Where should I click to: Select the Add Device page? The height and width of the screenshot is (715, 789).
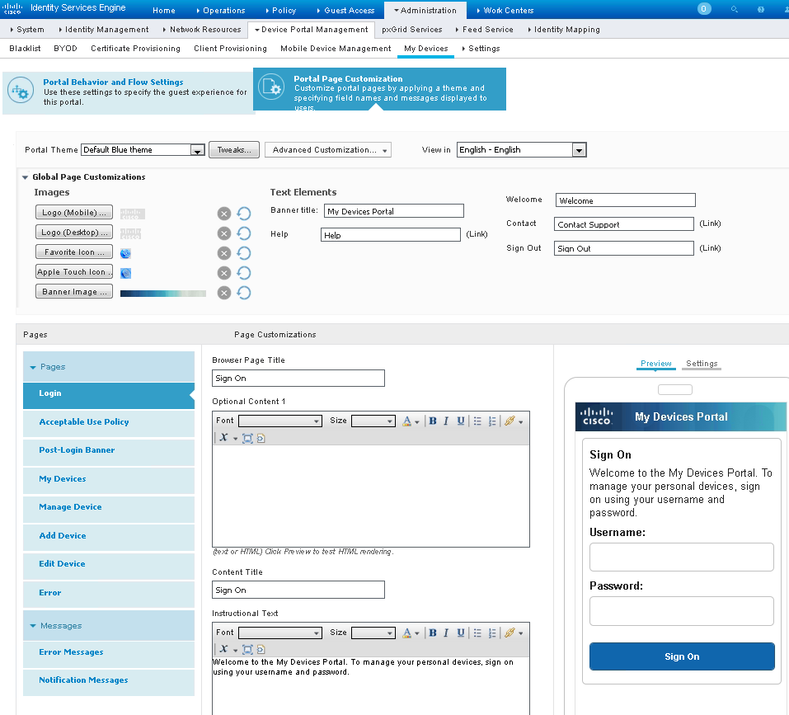coord(109,536)
